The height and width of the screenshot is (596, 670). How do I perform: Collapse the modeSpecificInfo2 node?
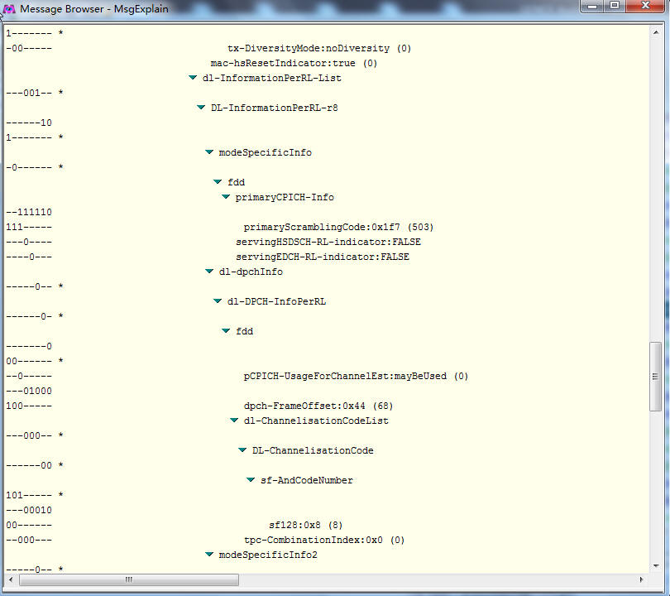[x=209, y=555]
